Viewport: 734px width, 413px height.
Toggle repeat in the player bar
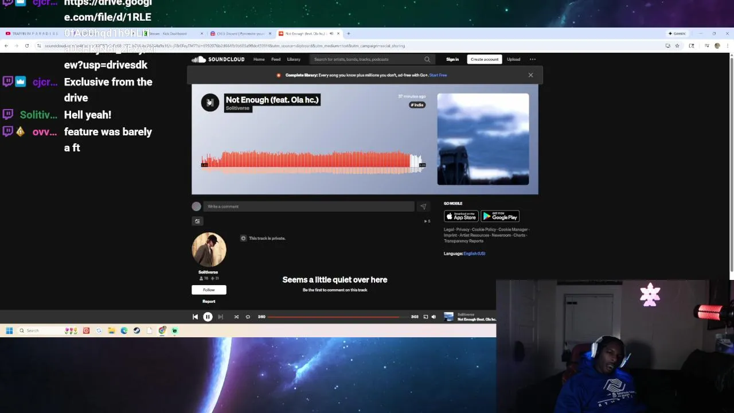(248, 317)
